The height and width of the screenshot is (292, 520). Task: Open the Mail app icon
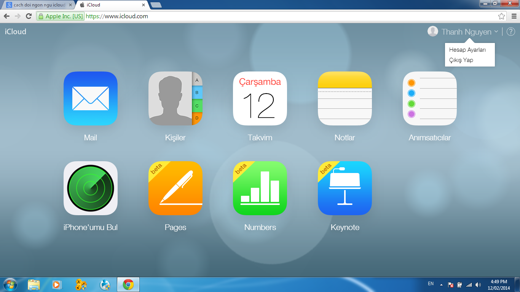(x=91, y=98)
